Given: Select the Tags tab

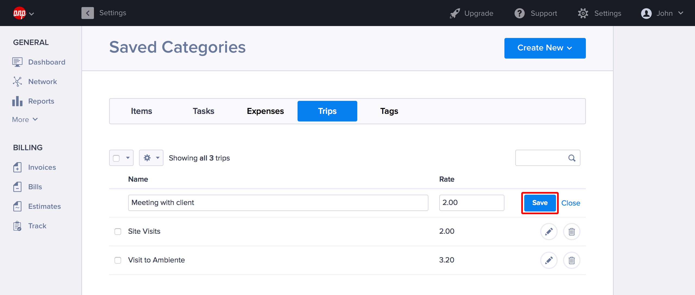Looking at the screenshot, I should tap(389, 111).
